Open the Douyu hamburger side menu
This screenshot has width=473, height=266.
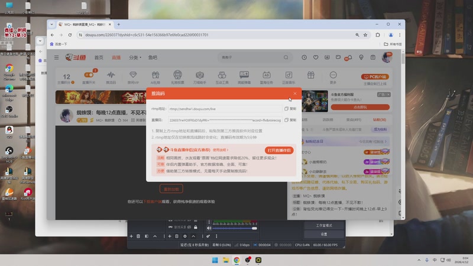click(x=56, y=57)
